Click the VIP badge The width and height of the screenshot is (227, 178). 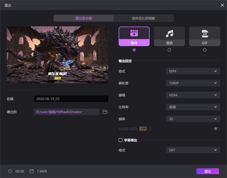pyautogui.click(x=143, y=129)
